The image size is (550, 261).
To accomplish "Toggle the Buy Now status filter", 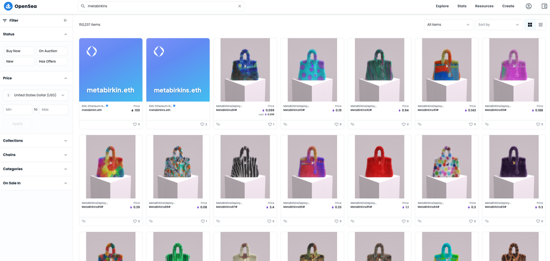I will coord(19,51).
